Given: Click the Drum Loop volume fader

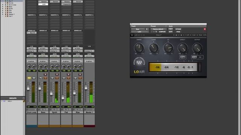Looking at the screenshot, I should 28,88.
